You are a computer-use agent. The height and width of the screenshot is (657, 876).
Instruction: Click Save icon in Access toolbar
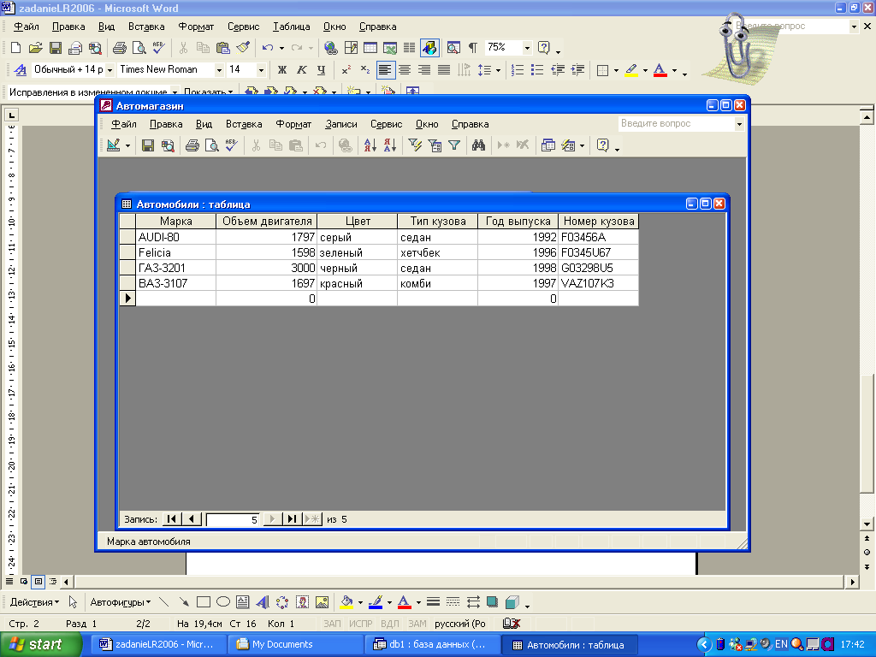[147, 145]
